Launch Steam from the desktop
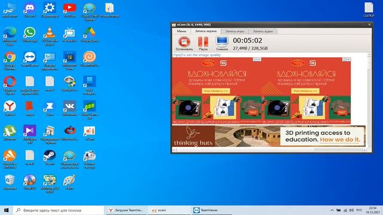Image resolution: width=383 pixels, height=215 pixels. point(50,158)
